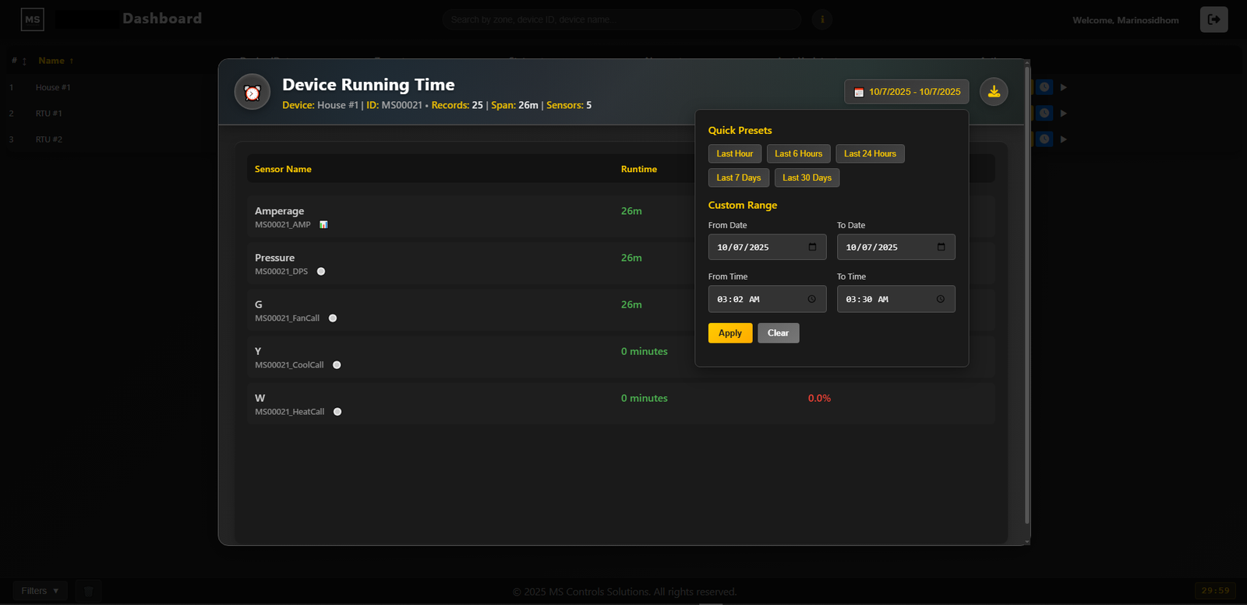
Task: Select the Last 24 Hours preset
Action: [870, 154]
